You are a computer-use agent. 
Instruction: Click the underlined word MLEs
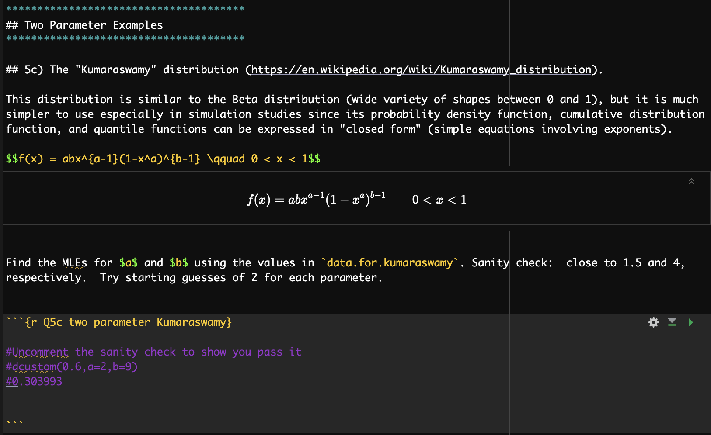coord(74,262)
